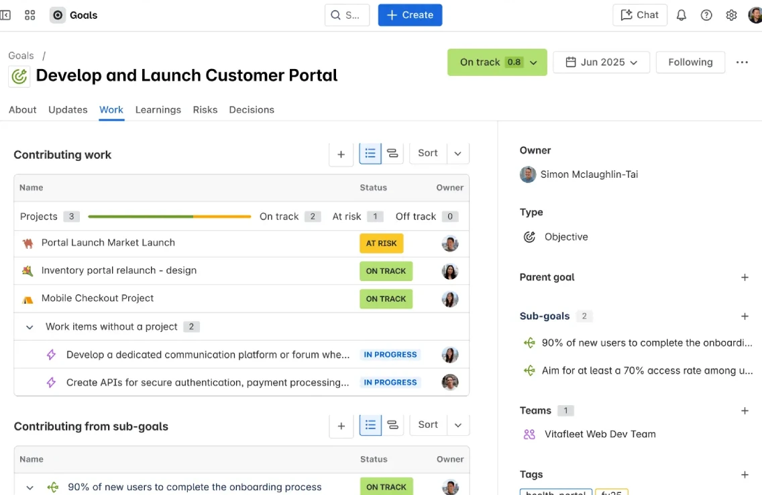Click ON TRACK badge for Mobile Checkout Project
762x495 pixels.
pos(386,298)
